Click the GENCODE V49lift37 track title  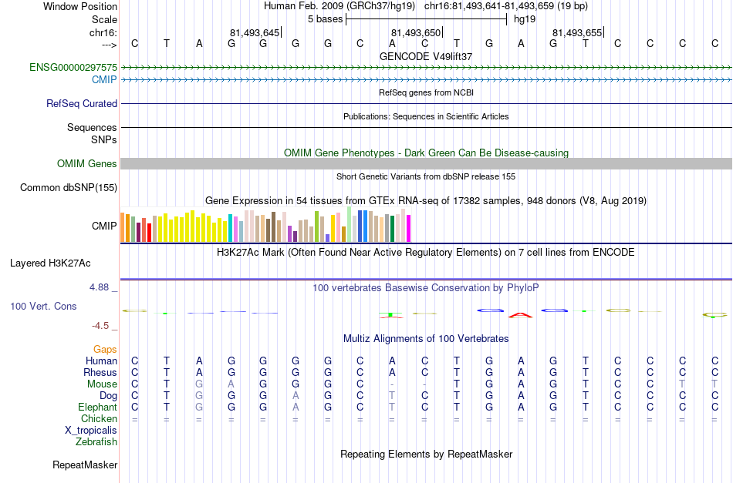(426, 56)
